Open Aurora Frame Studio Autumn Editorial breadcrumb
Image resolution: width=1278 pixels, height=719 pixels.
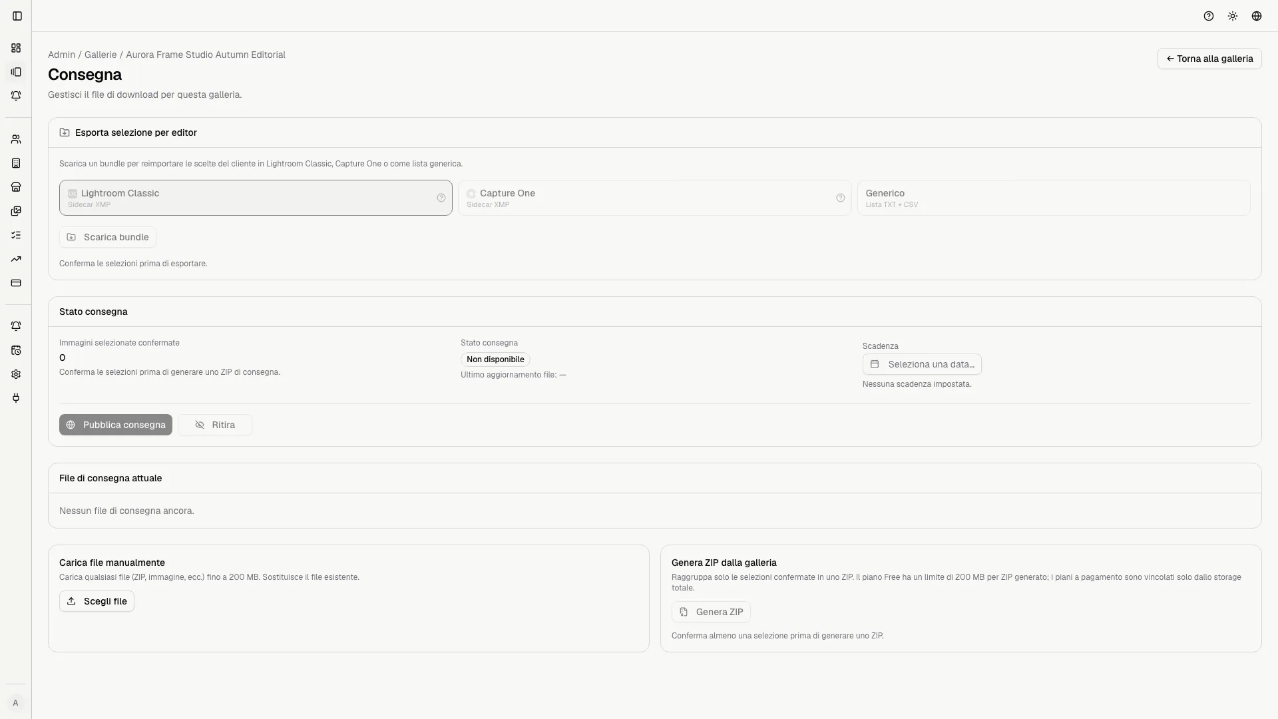coord(206,55)
